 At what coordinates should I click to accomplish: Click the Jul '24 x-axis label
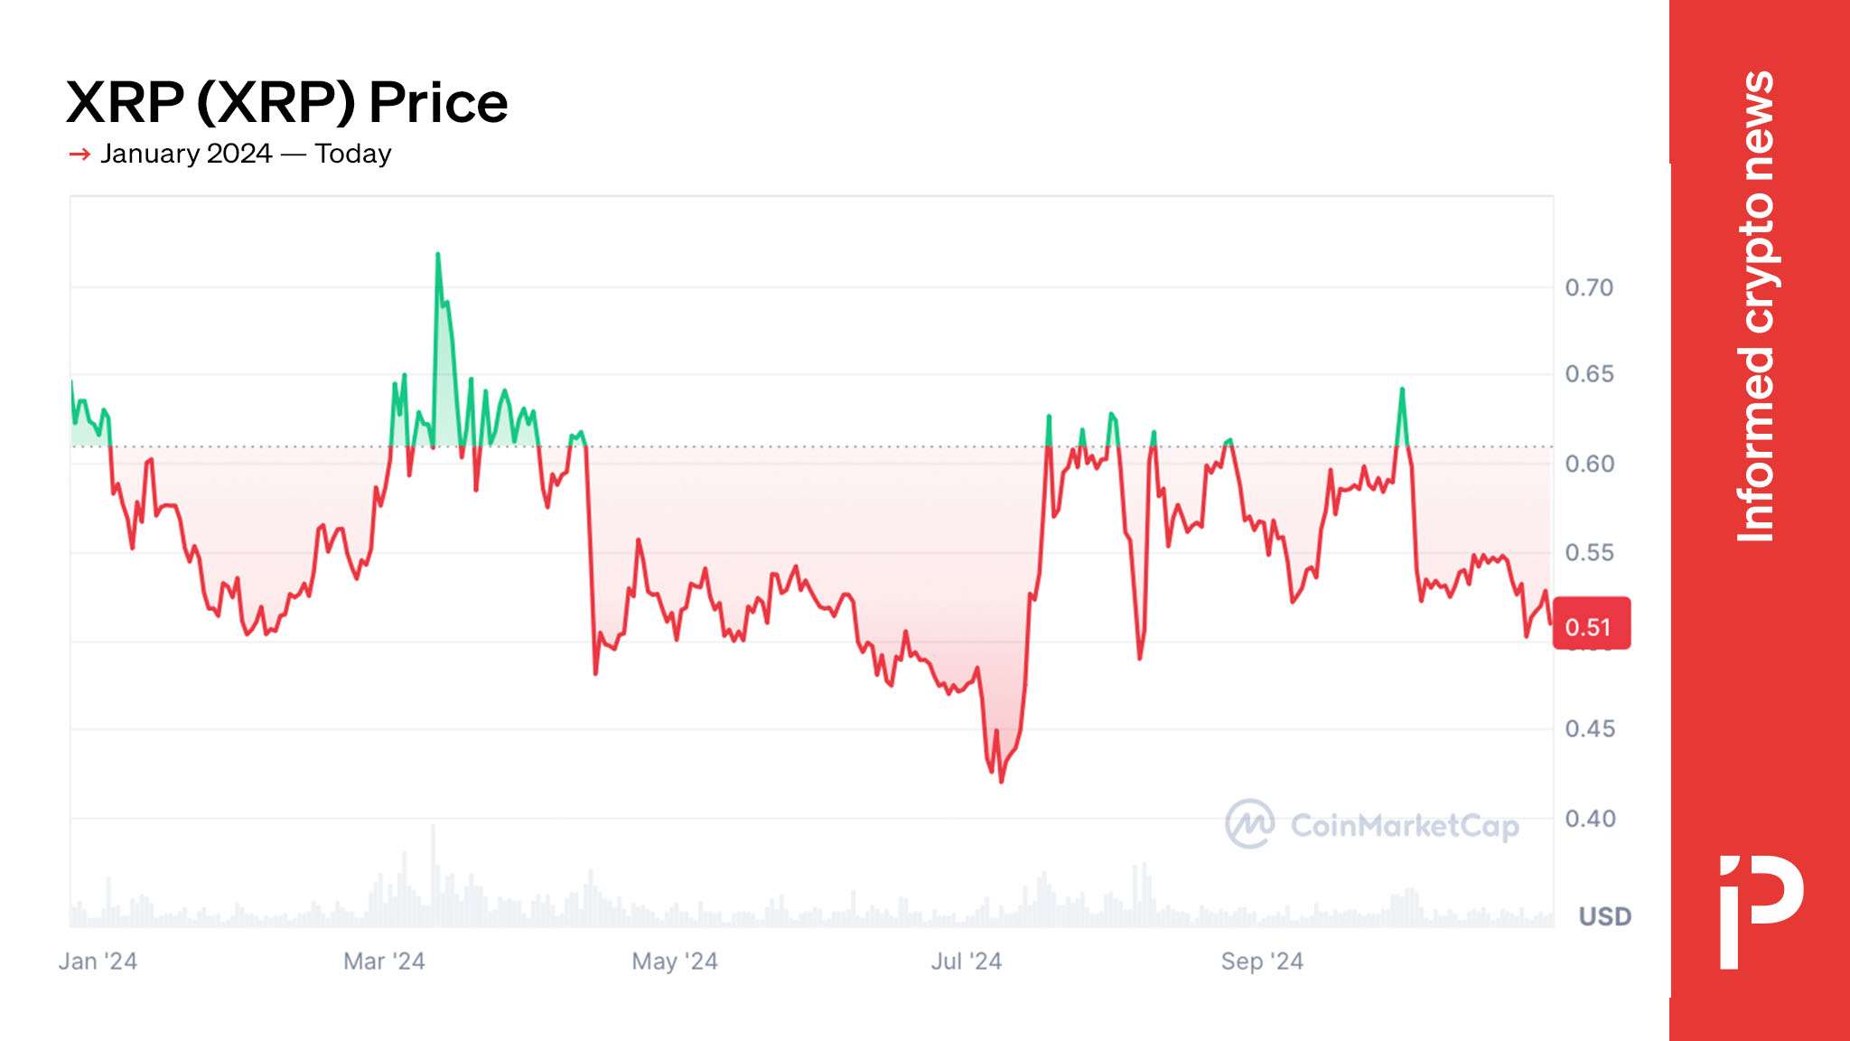coord(966,961)
